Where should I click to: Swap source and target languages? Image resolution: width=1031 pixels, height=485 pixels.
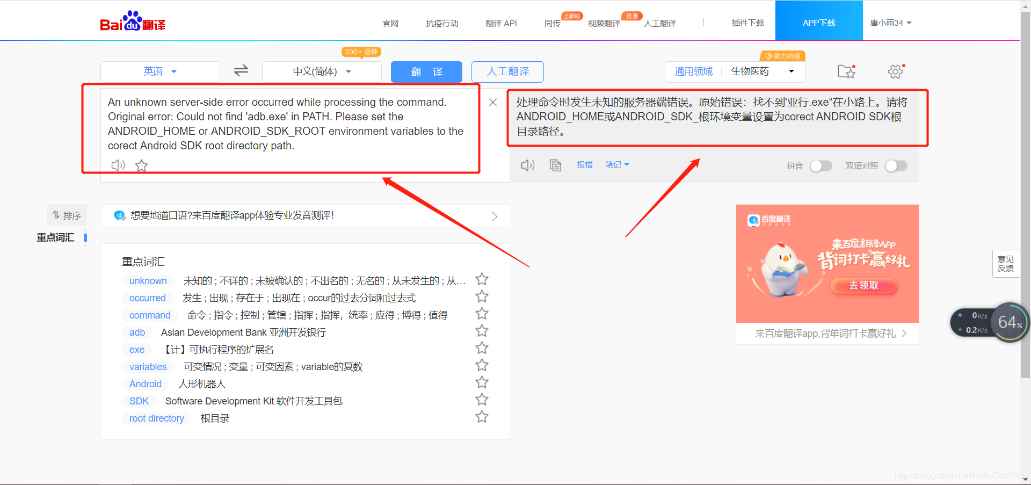[x=241, y=70]
